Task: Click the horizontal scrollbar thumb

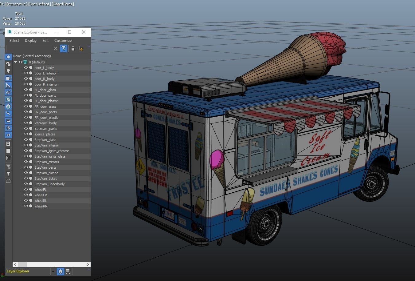Action: coord(22,264)
